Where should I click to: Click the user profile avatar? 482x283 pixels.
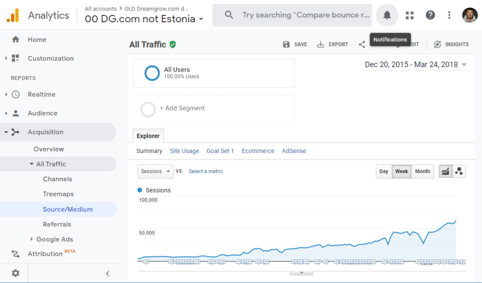point(469,15)
